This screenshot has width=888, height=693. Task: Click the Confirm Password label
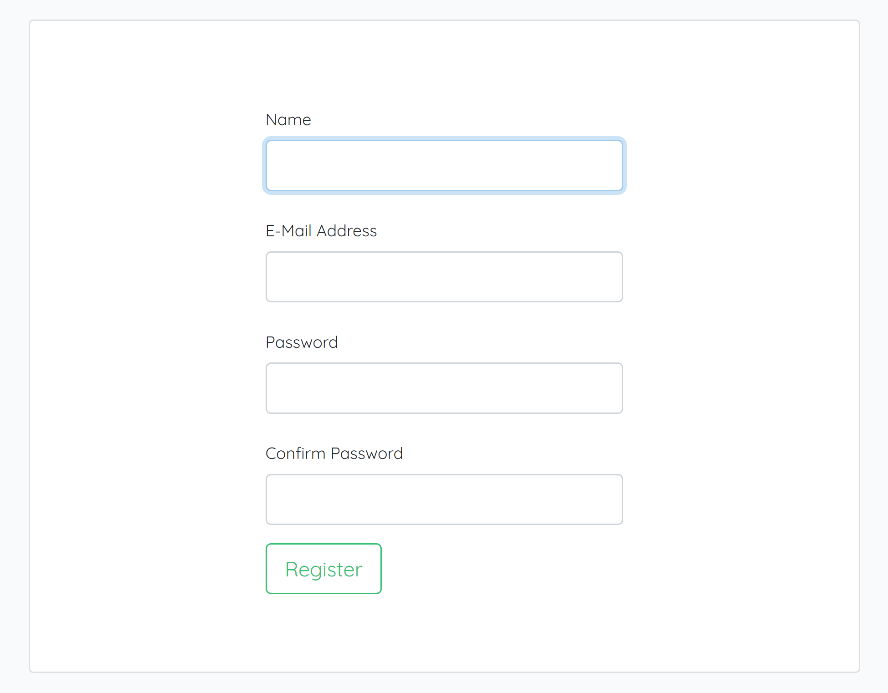(334, 453)
